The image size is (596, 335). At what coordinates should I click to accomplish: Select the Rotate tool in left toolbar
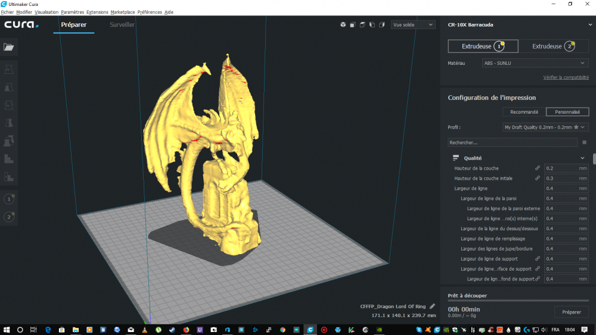pyautogui.click(x=9, y=105)
